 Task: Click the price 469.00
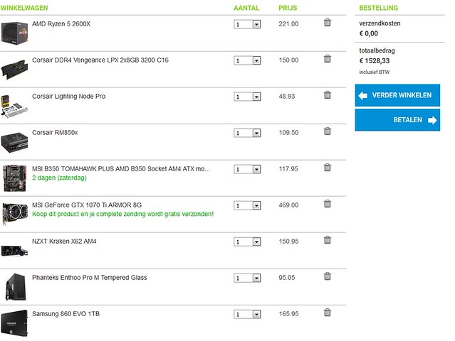click(x=288, y=205)
